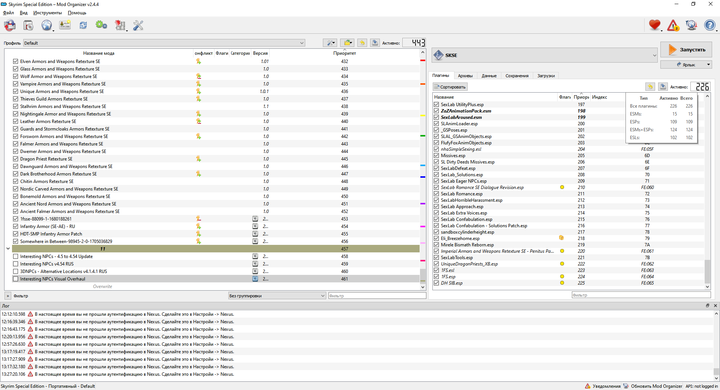Open the Вид menu
This screenshot has height=390, width=720.
[24, 13]
